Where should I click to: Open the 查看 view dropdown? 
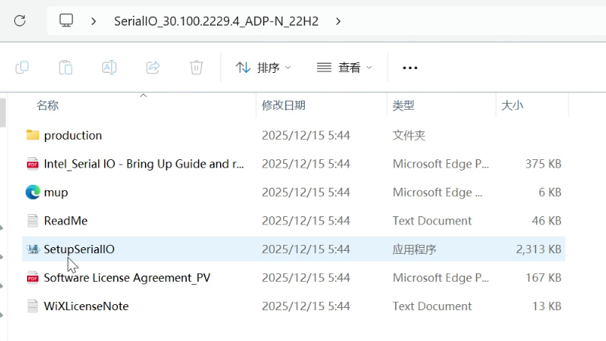(344, 68)
